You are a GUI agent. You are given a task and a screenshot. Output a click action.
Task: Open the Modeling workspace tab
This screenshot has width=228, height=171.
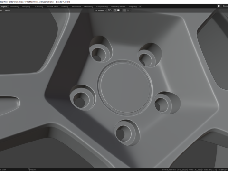(x=15, y=7)
